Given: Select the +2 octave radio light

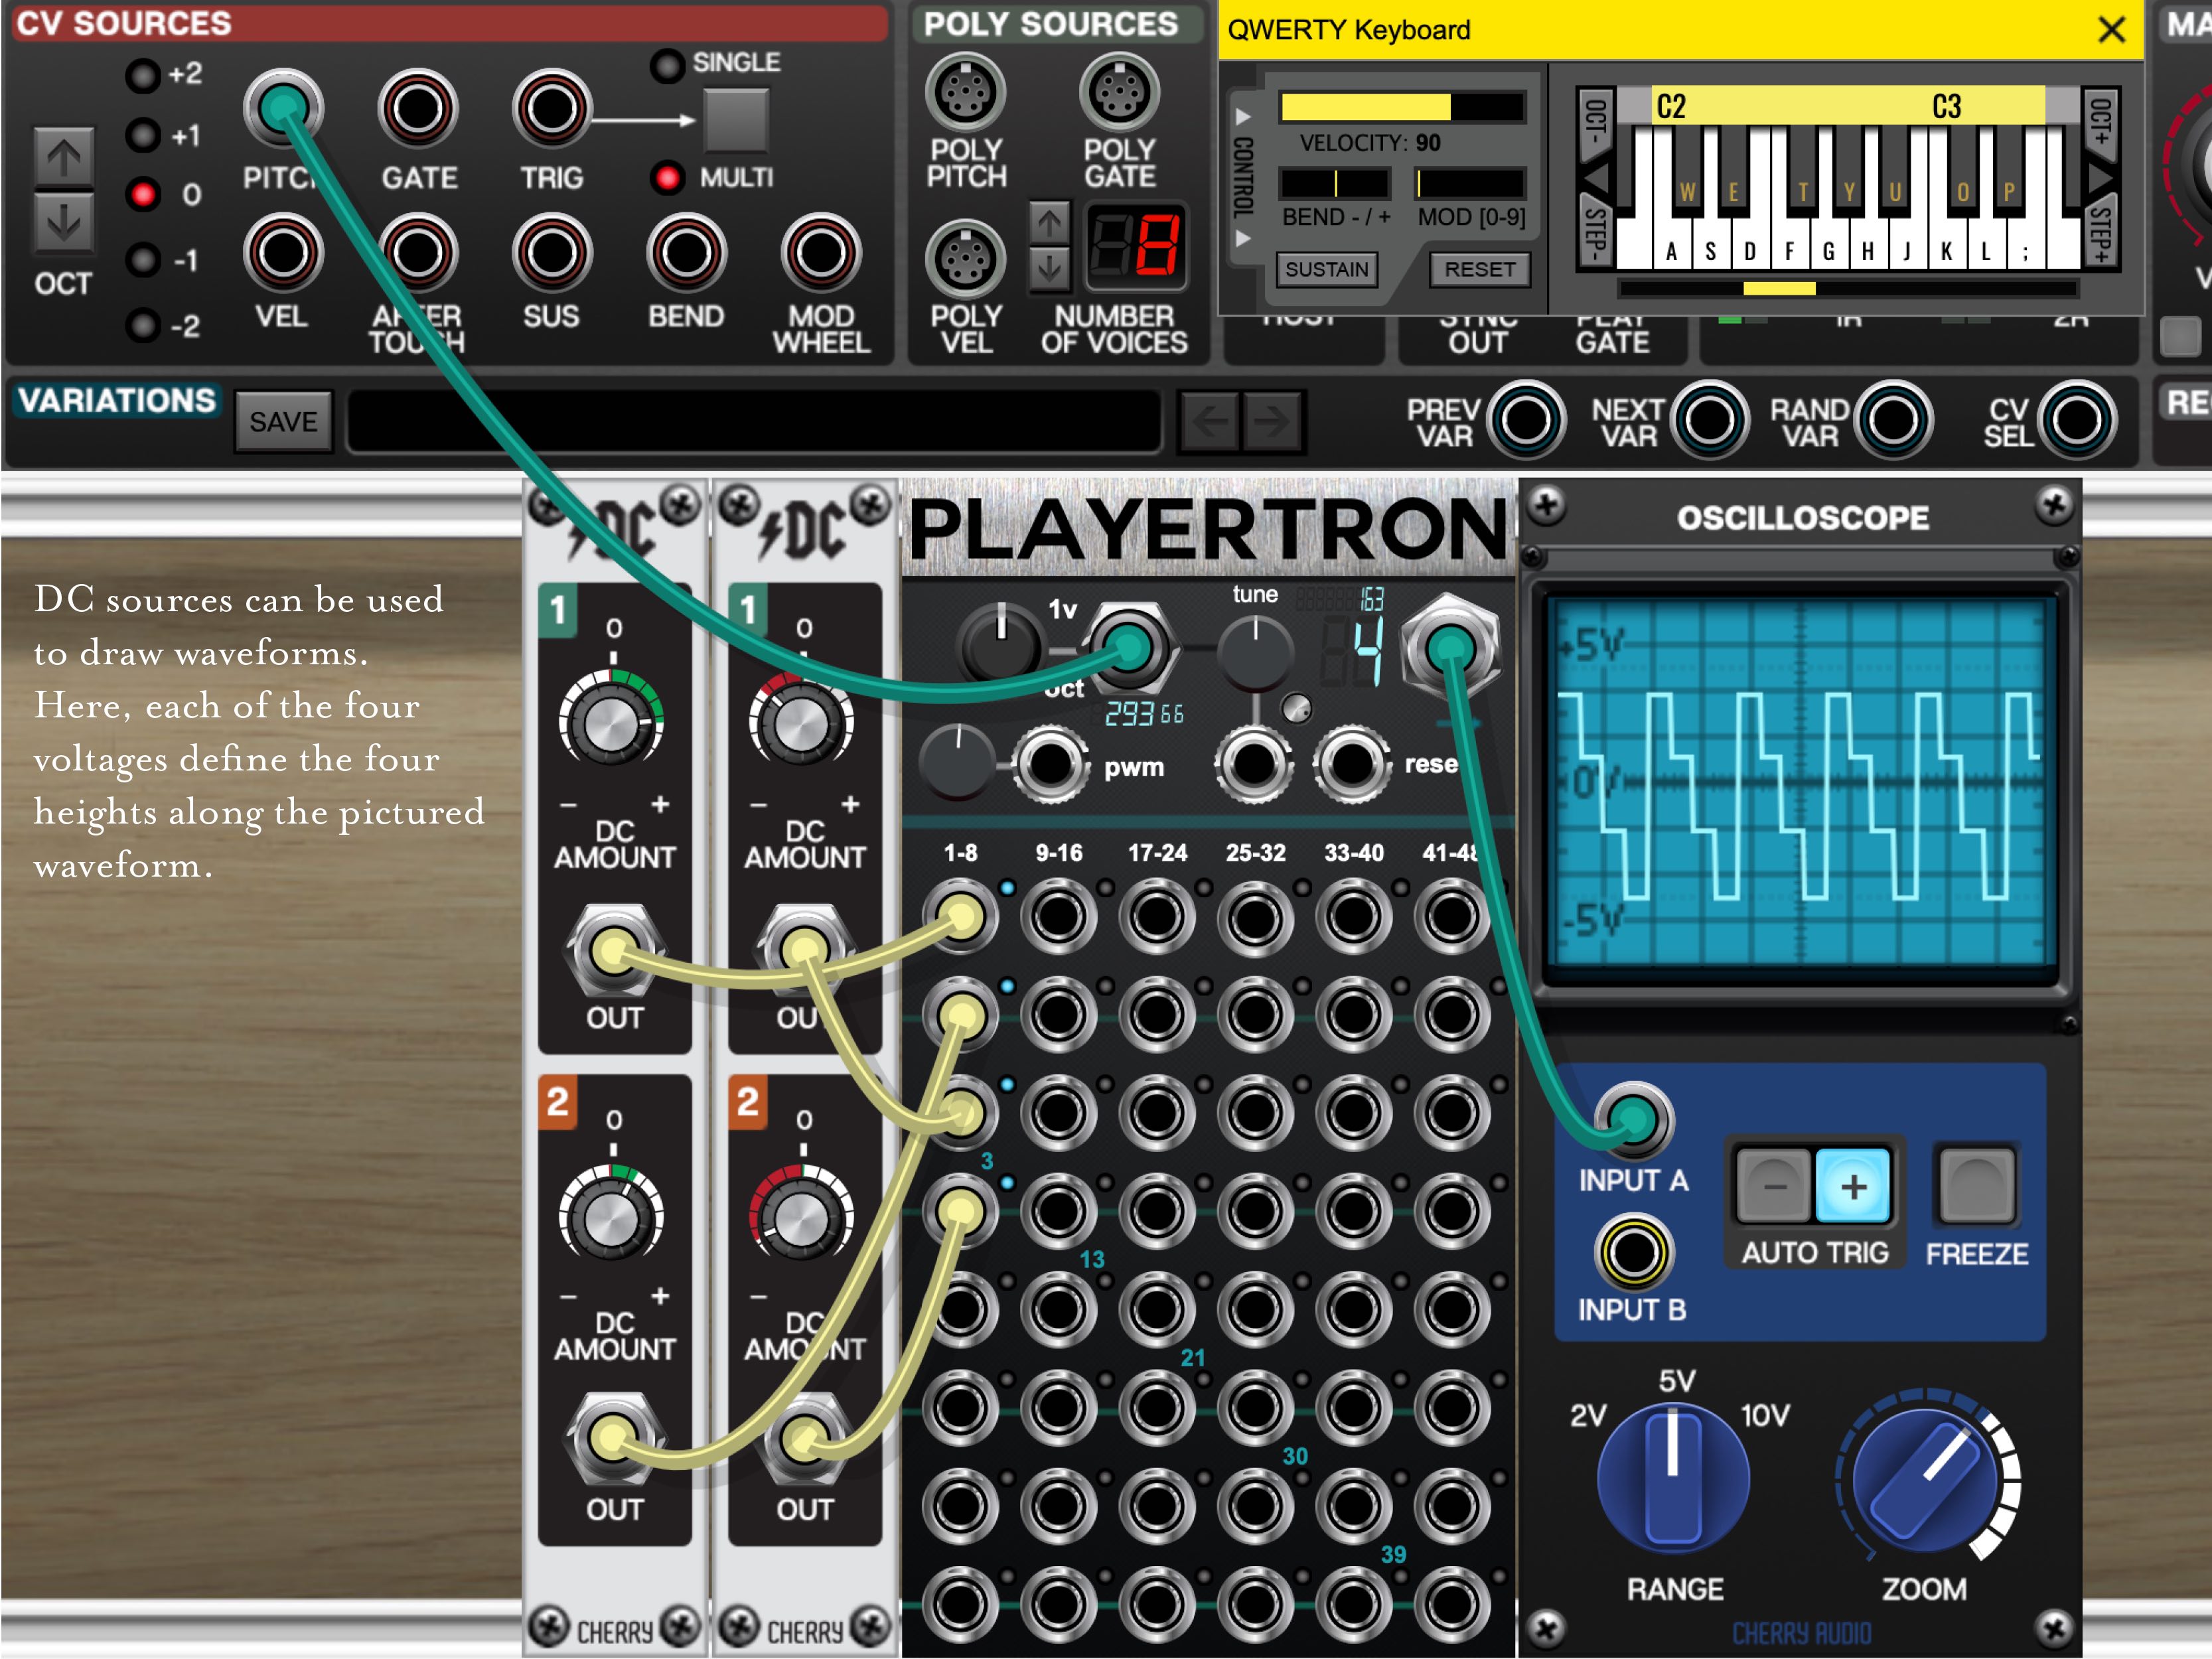Looking at the screenshot, I should click(143, 75).
